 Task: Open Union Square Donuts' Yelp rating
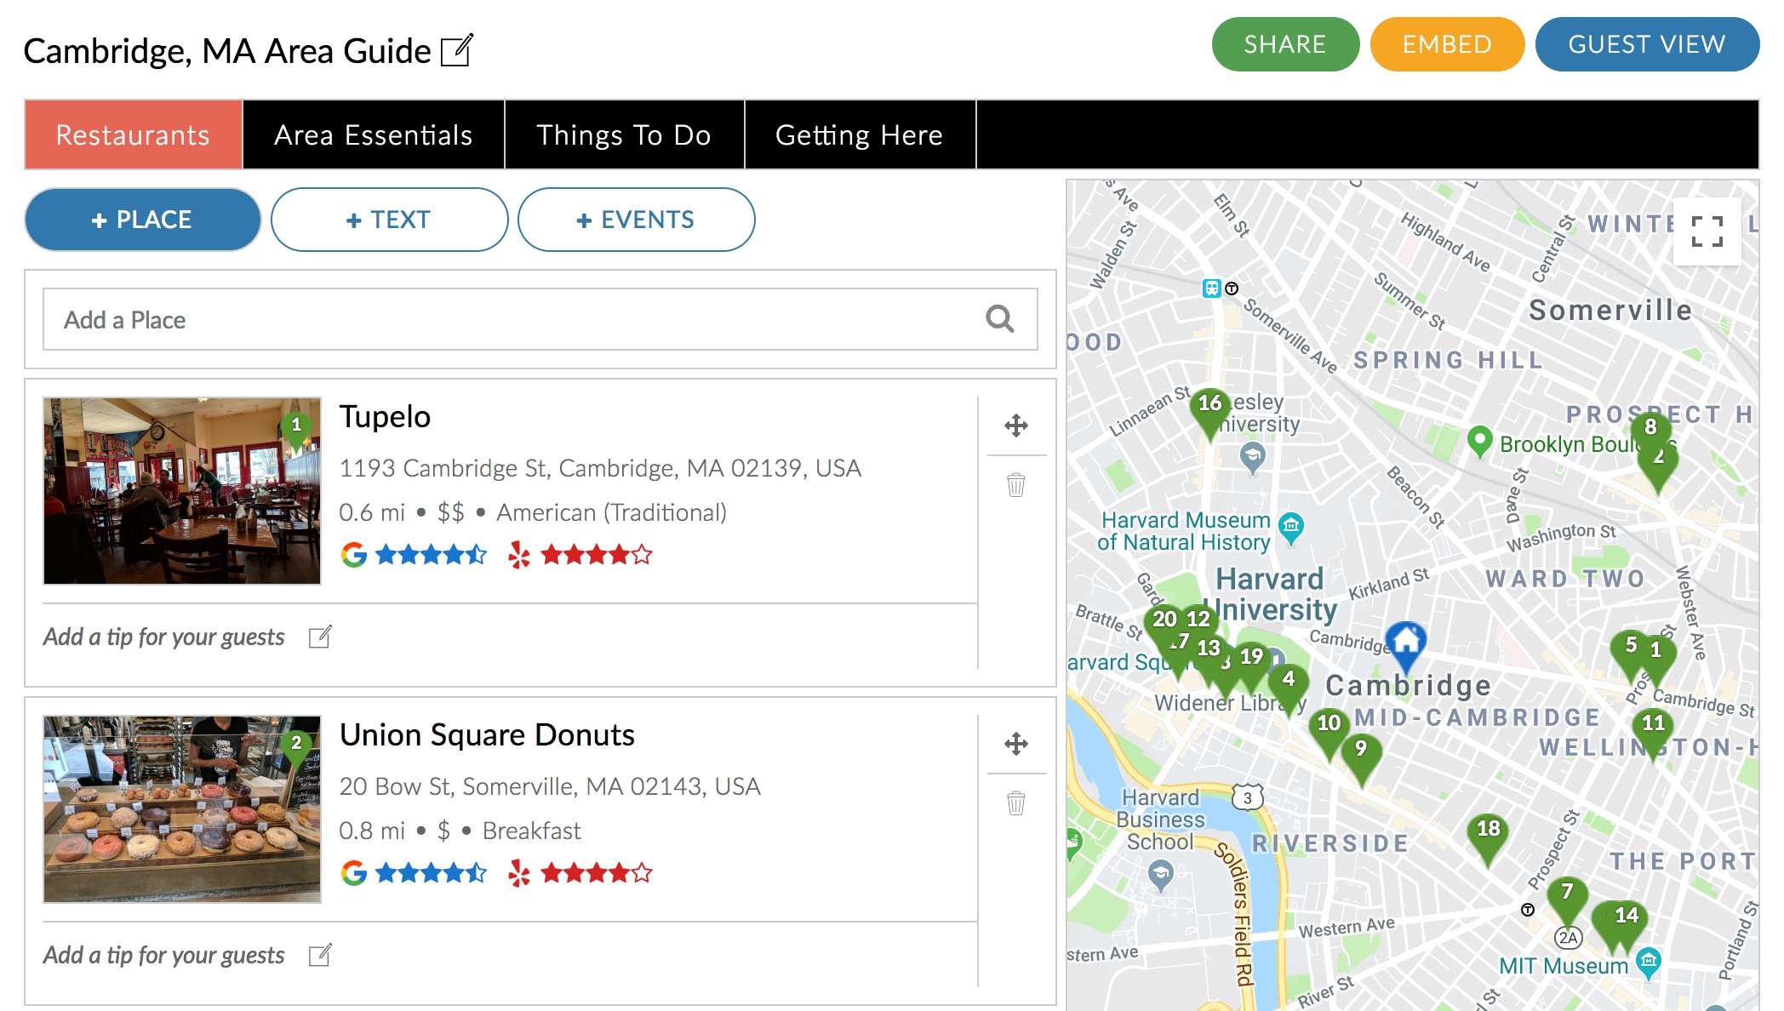[580, 873]
